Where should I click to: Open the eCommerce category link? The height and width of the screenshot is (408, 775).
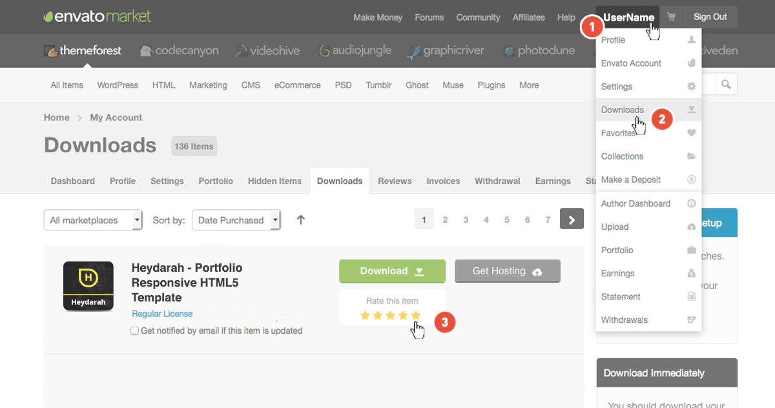click(297, 85)
